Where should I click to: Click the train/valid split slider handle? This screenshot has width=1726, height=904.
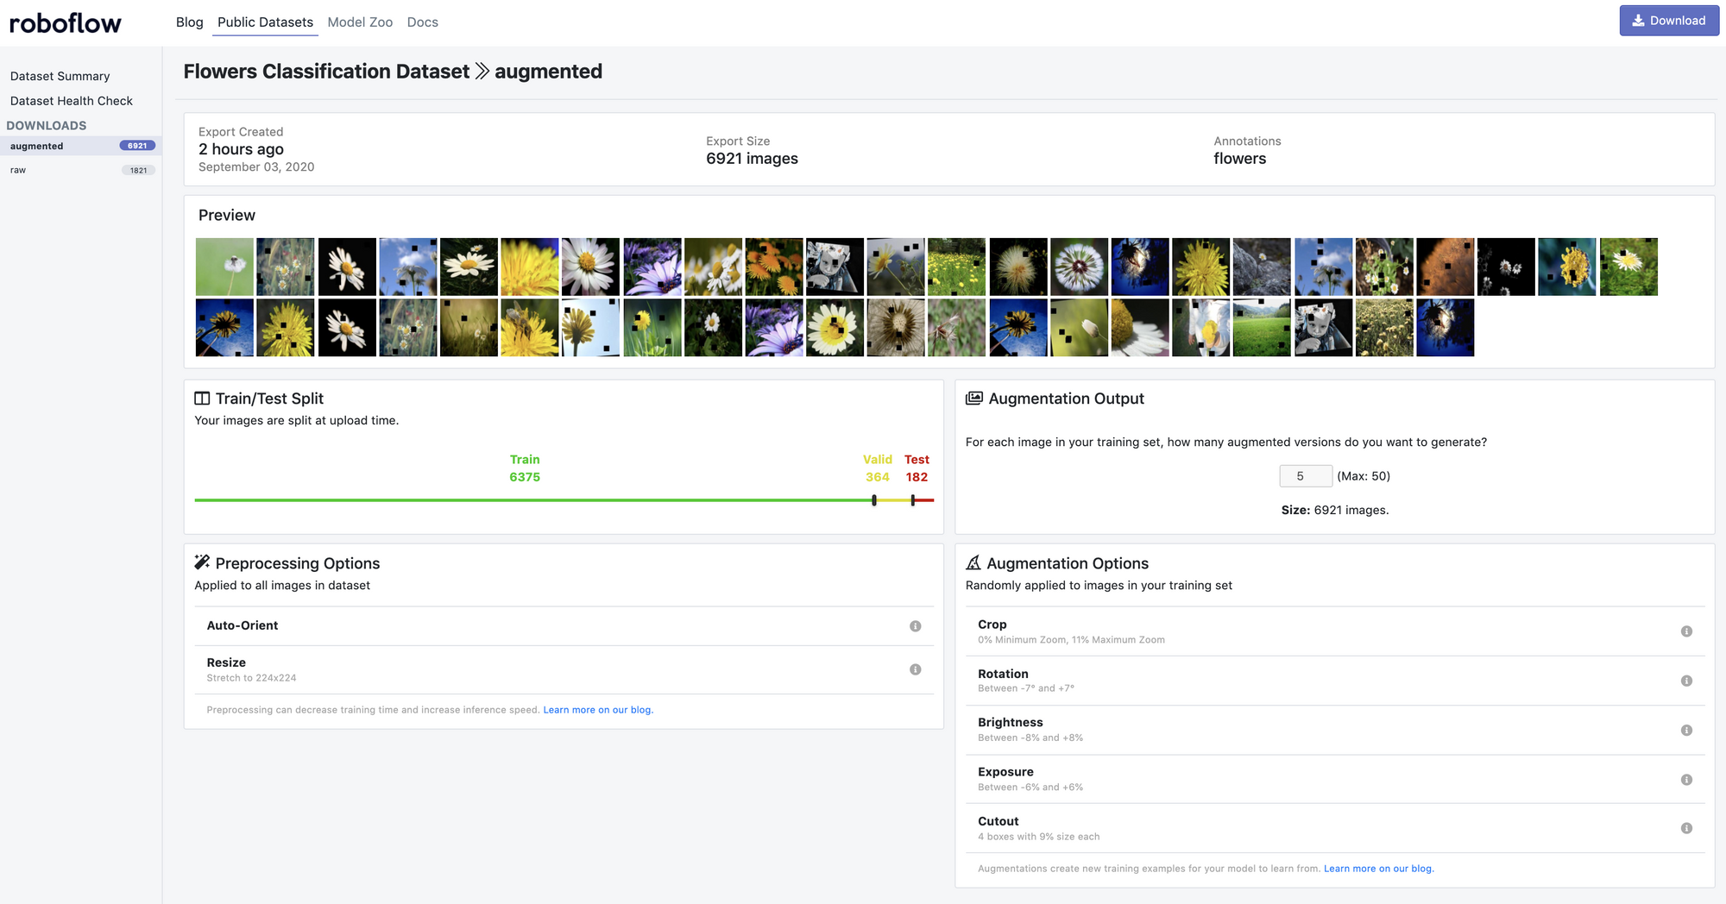pyautogui.click(x=874, y=500)
